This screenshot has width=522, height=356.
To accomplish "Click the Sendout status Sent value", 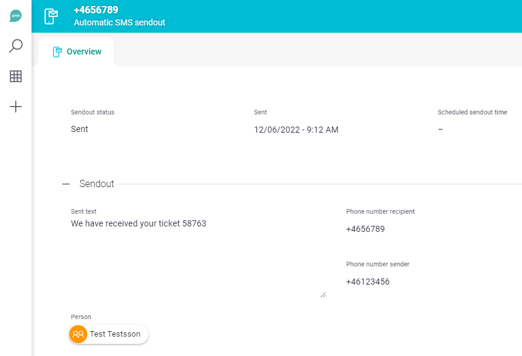I will (79, 129).
